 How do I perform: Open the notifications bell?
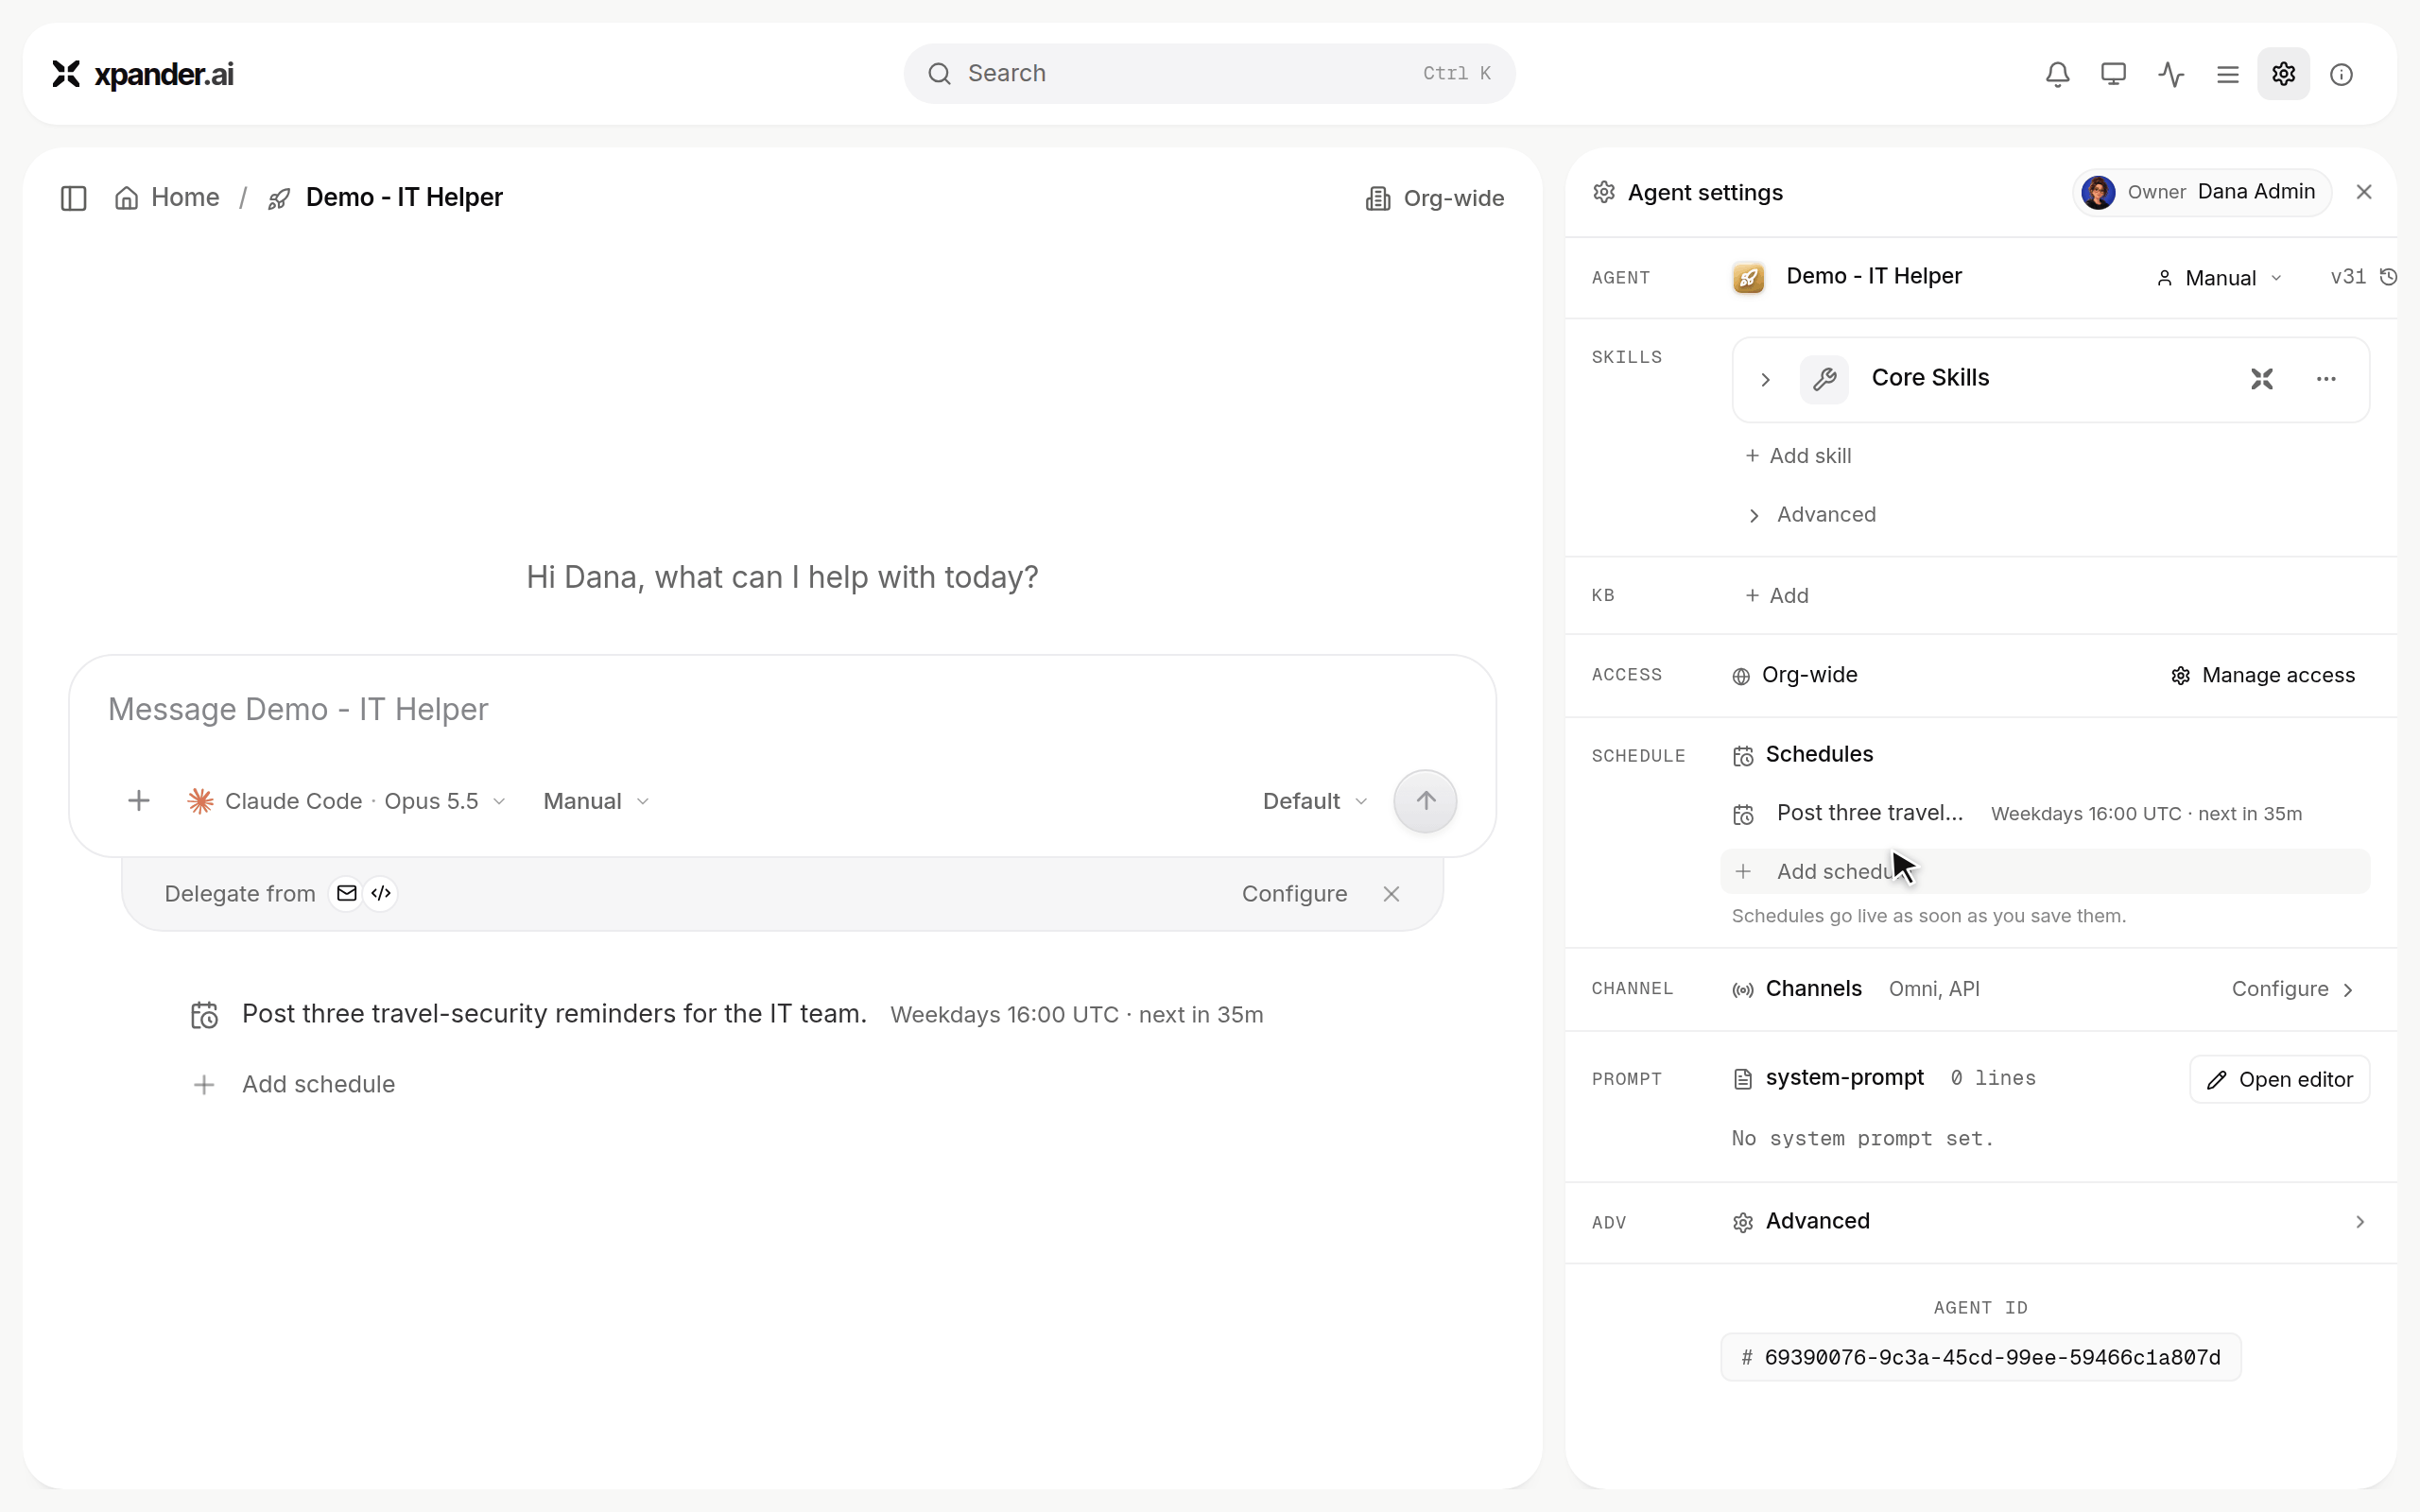tap(2057, 74)
